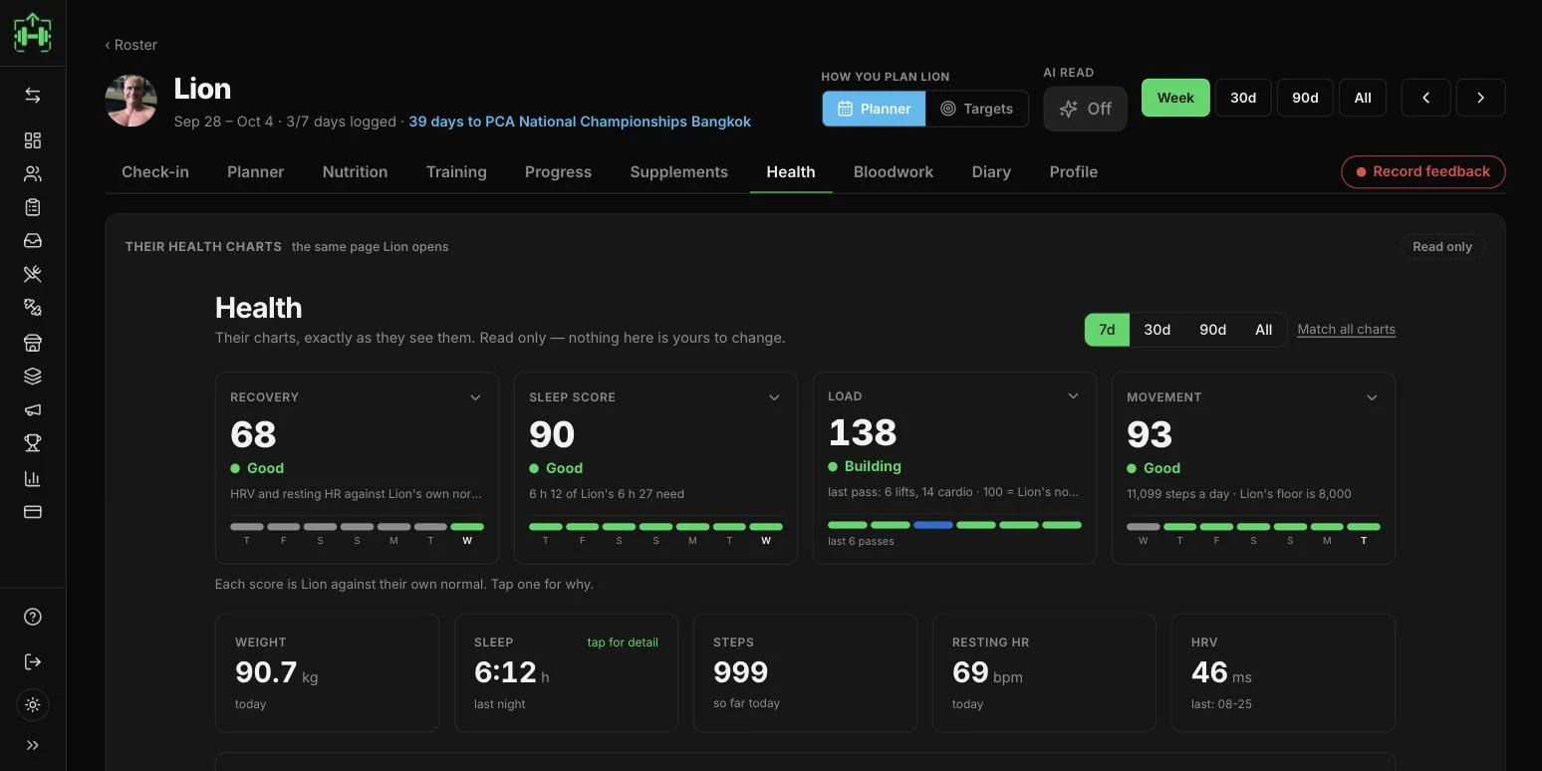Click Lion's profile photo

[x=131, y=101]
